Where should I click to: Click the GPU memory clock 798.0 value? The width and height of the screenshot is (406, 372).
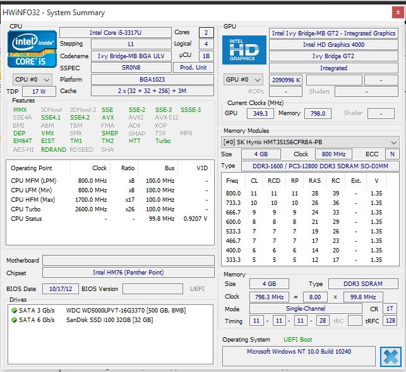[318, 114]
